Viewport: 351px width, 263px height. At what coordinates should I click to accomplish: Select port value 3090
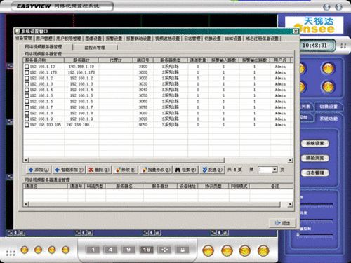coord(143,119)
